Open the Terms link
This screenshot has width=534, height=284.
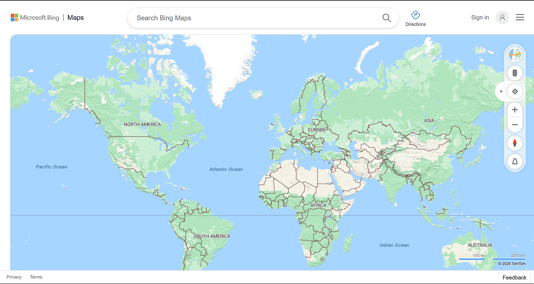pos(36,277)
